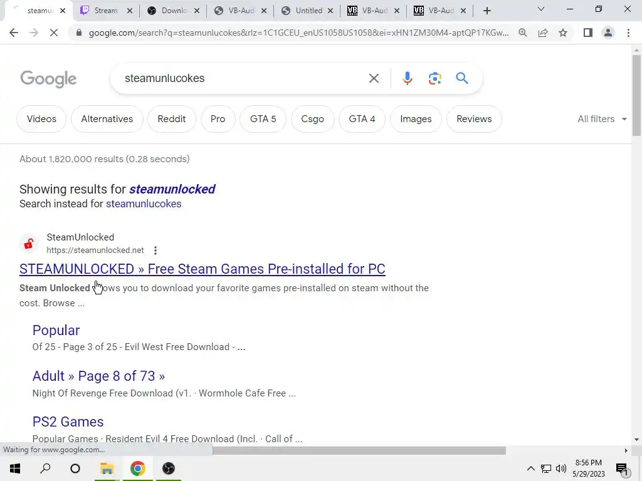
Task: Open Windows taskbar search
Action: pos(45,468)
